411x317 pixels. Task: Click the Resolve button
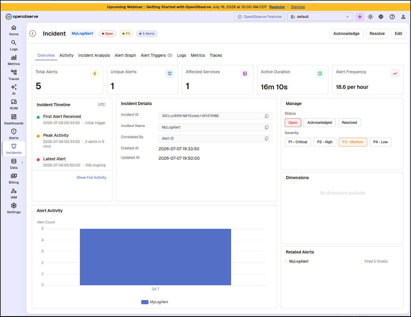pyautogui.click(x=377, y=34)
